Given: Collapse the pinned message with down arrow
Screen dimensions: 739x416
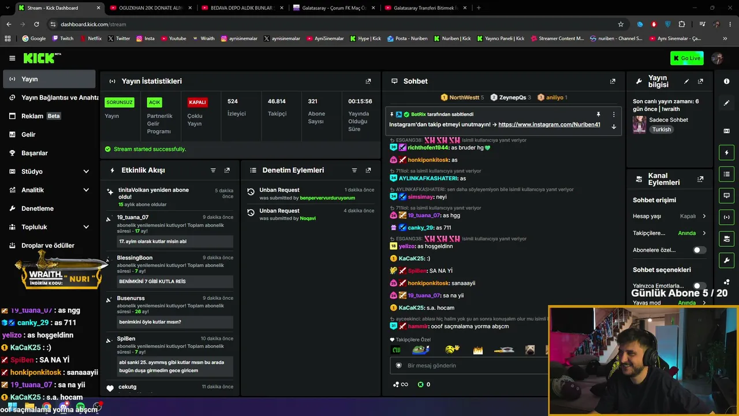Looking at the screenshot, I should [614, 127].
